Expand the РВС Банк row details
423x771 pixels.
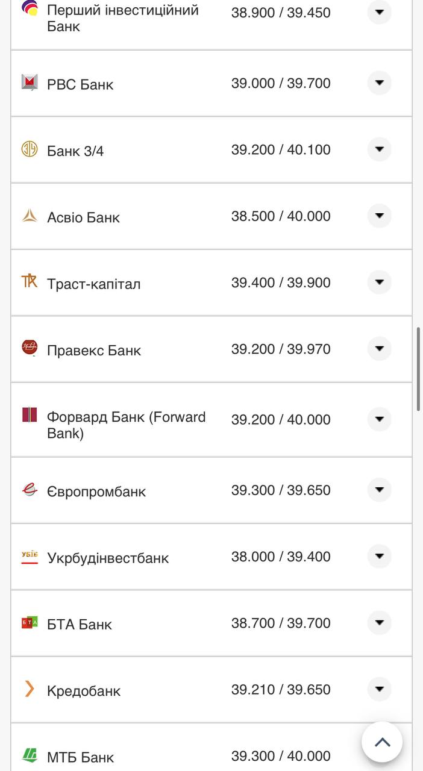(379, 83)
